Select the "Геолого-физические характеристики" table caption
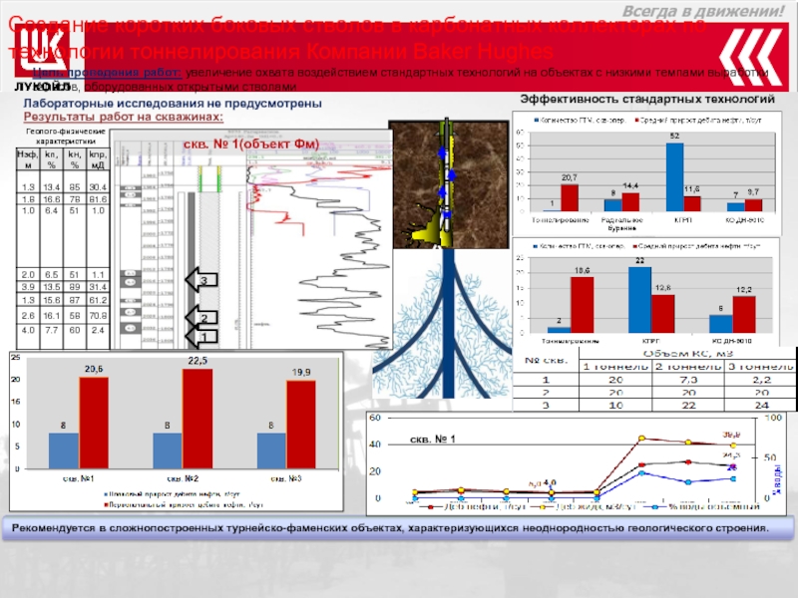This screenshot has height=598, width=798. click(65, 136)
